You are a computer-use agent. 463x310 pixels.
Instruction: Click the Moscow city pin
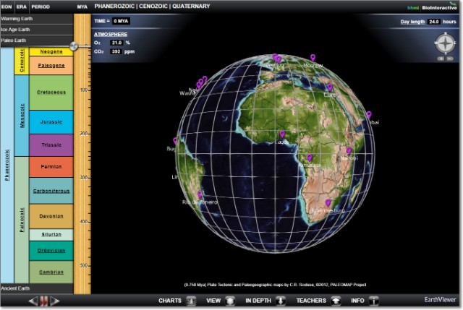313,58
